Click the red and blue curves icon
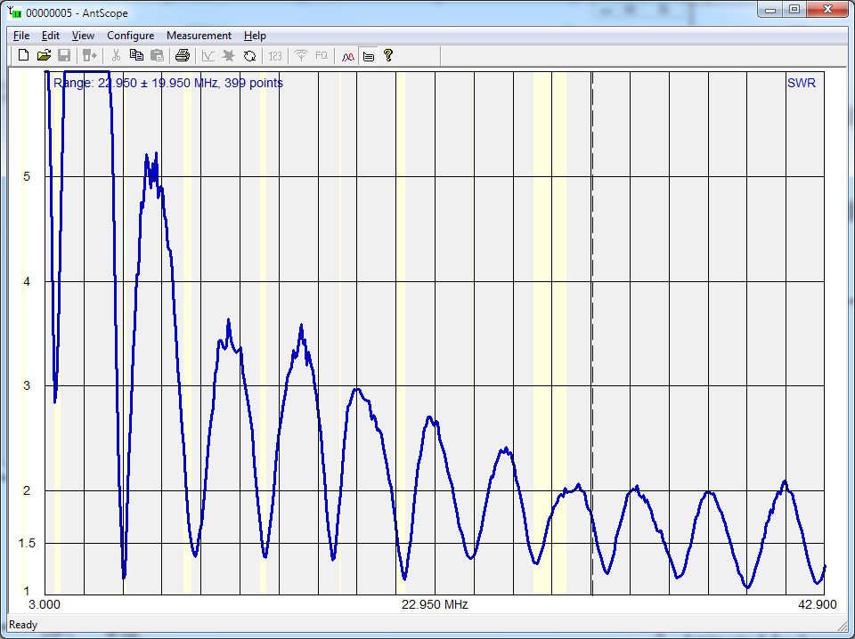The width and height of the screenshot is (855, 639). [348, 56]
